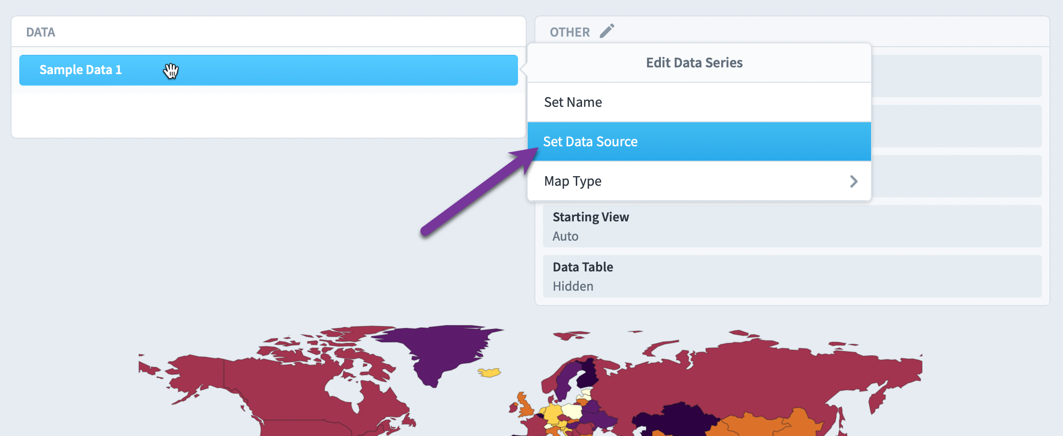Click the Hidden value under Data Table

click(573, 286)
